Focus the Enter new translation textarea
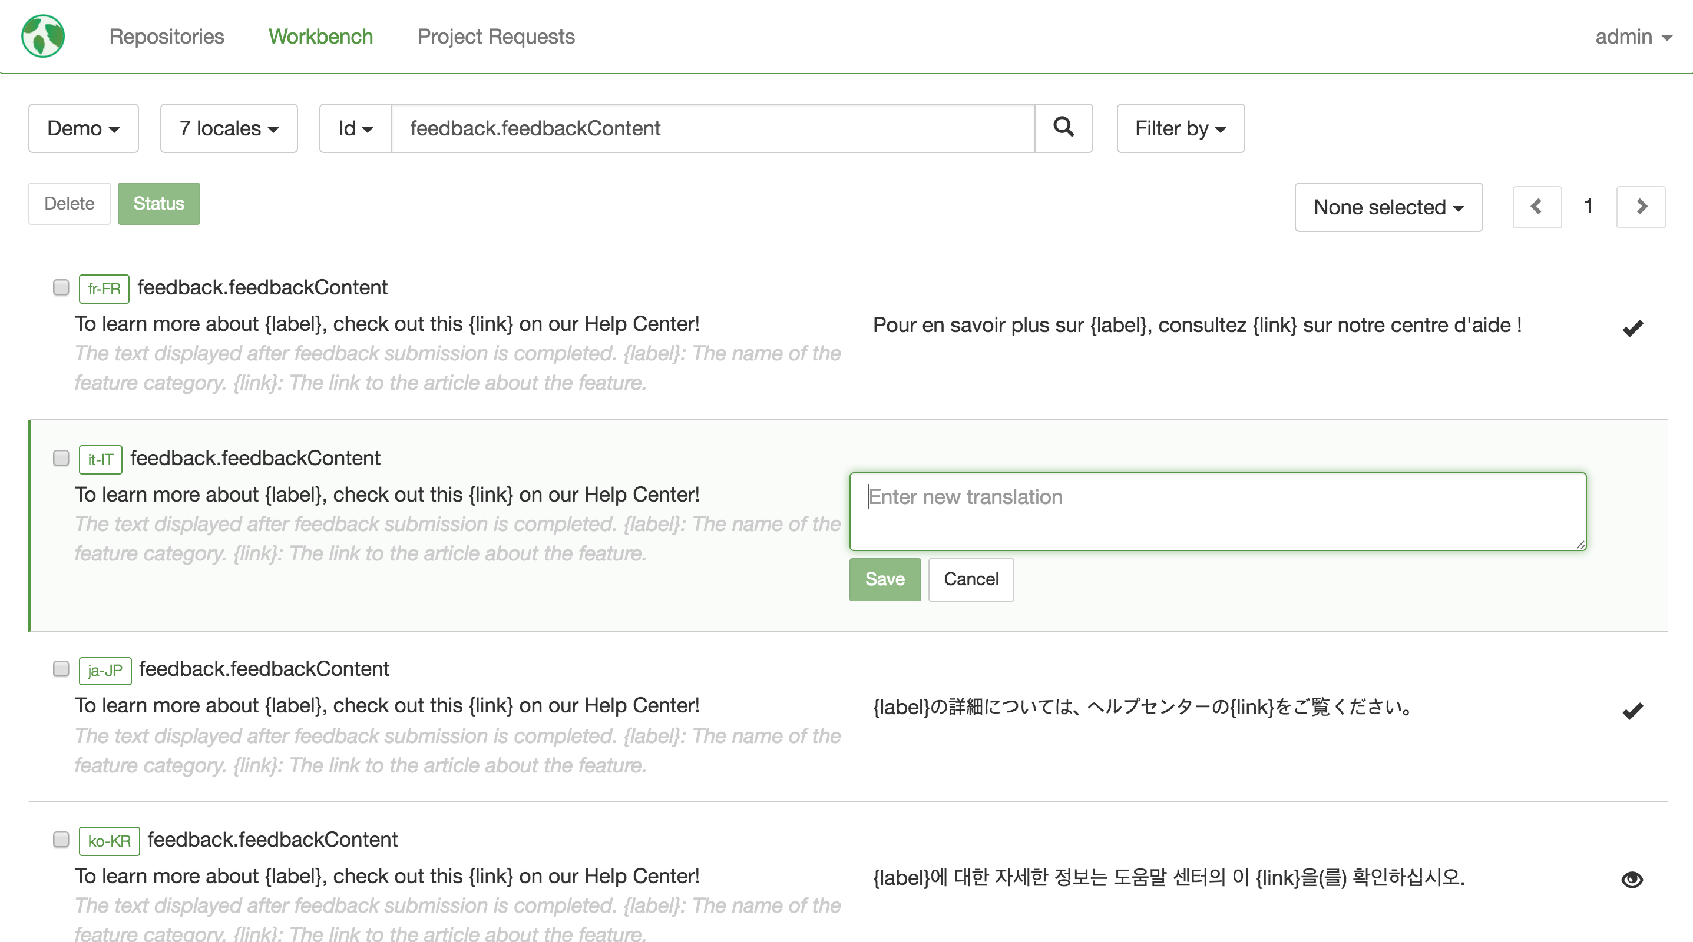 pyautogui.click(x=1218, y=512)
